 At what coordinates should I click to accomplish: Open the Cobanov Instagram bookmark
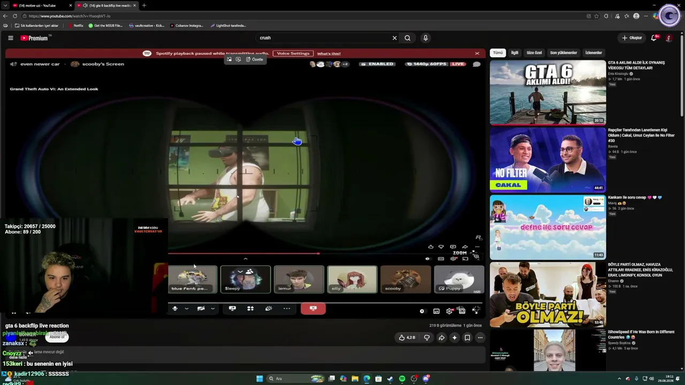[187, 26]
